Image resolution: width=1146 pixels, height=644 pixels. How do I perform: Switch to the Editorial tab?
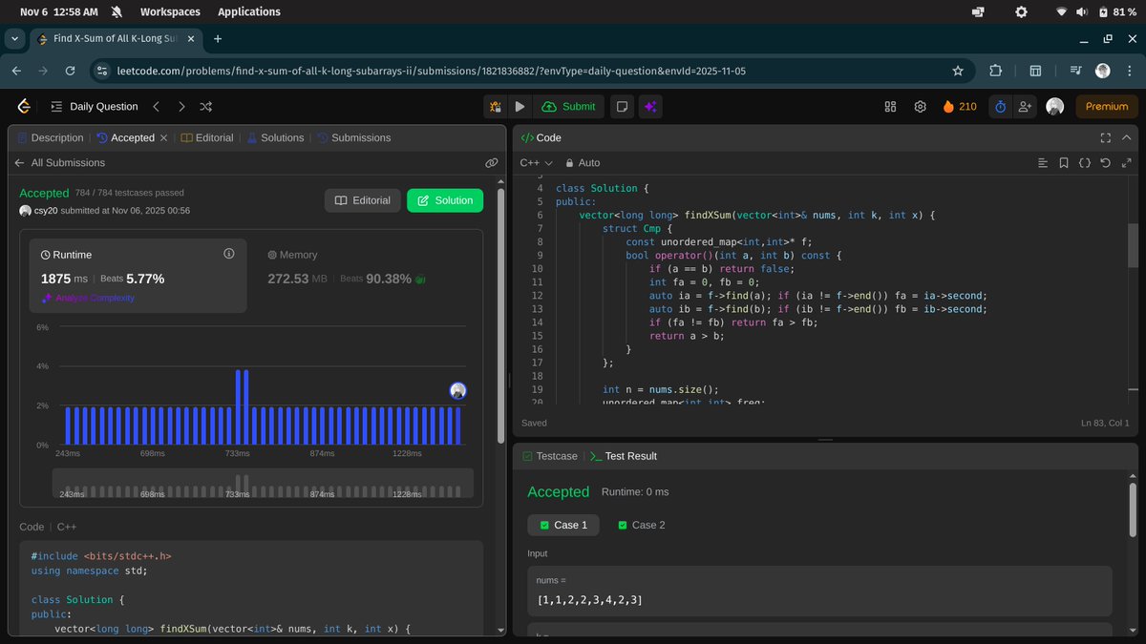207,137
